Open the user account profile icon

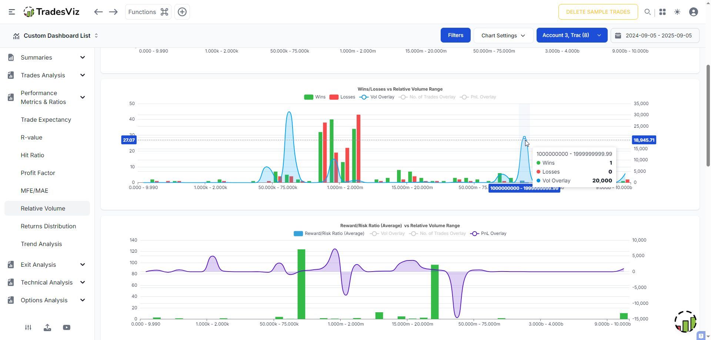pos(694,12)
